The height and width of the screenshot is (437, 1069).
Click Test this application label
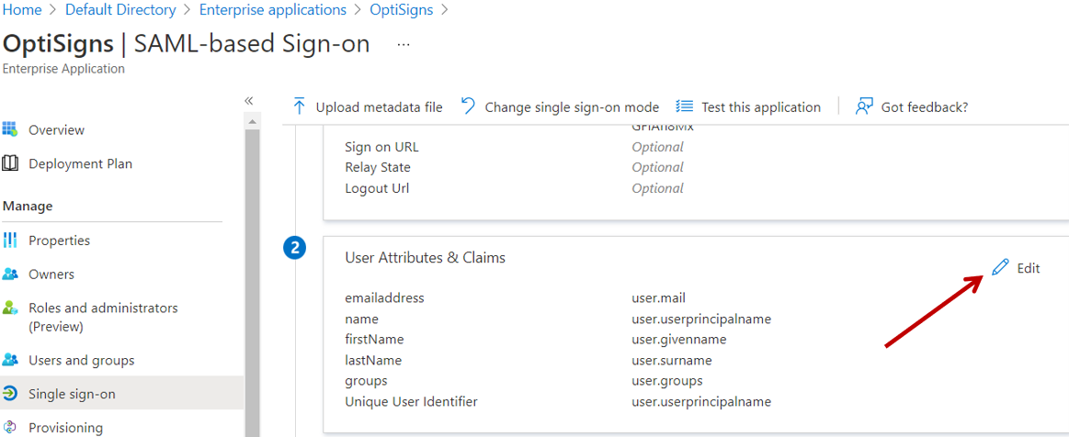pyautogui.click(x=761, y=107)
